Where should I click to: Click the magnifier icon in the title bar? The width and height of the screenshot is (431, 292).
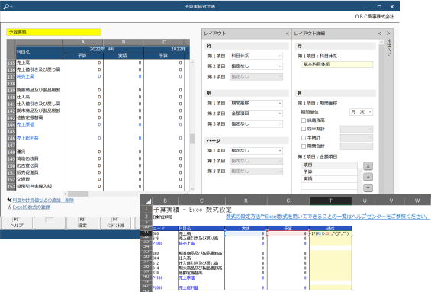tap(8, 6)
